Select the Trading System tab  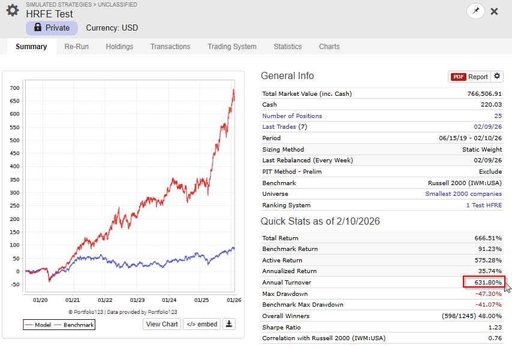click(x=232, y=47)
